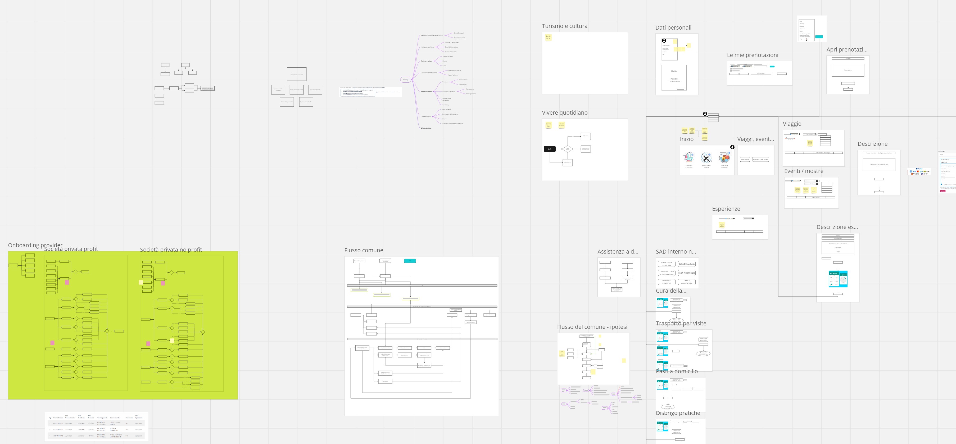Screen dimensions: 956x444
Task: Click the user avatar at Inizio frame corner
Action: [x=732, y=147]
